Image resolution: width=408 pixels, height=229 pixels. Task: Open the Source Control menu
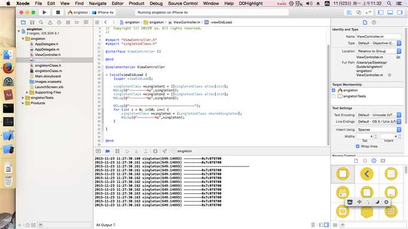[x=183, y=4]
